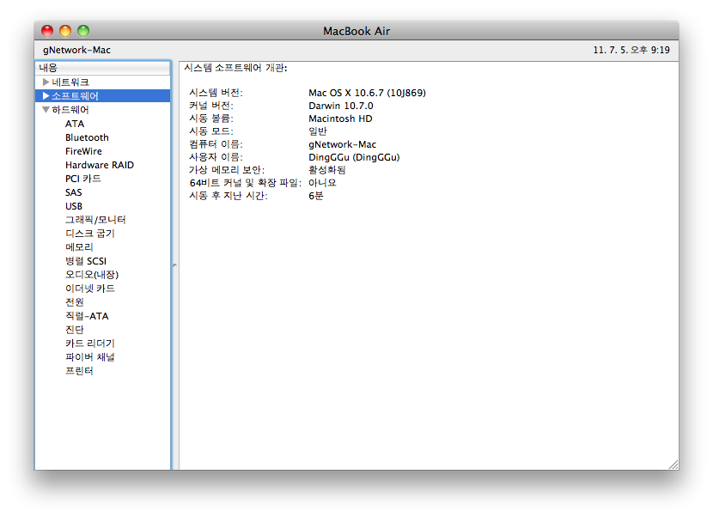Select 디스크 굽기 entry
Screen dimensions: 713x517
coord(90,234)
